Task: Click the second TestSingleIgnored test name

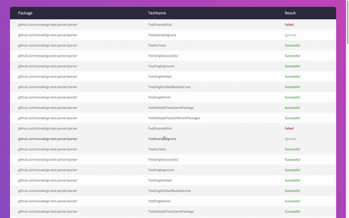Action: (x=161, y=170)
